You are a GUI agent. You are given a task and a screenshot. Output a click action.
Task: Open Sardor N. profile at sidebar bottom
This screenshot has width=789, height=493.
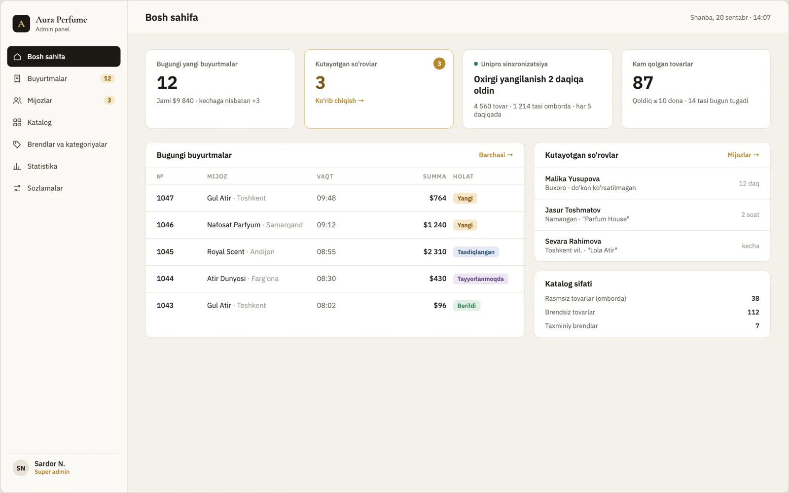(x=64, y=468)
